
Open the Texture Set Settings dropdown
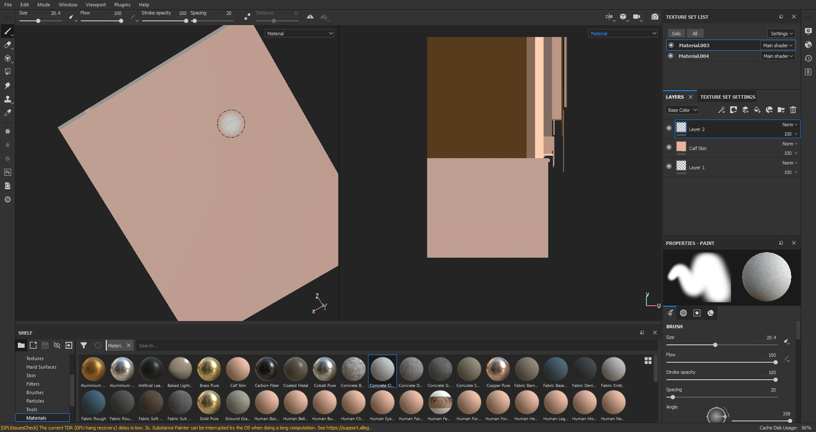(782, 34)
